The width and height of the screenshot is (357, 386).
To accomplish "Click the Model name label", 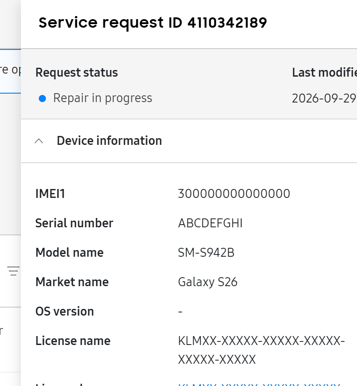I will [x=70, y=253].
